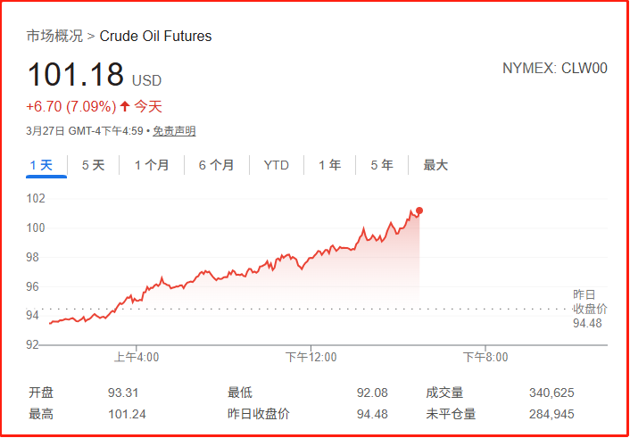Screen dimensions: 630x438
Task: Click the red endpoint dot on chart
Action: [x=419, y=211]
